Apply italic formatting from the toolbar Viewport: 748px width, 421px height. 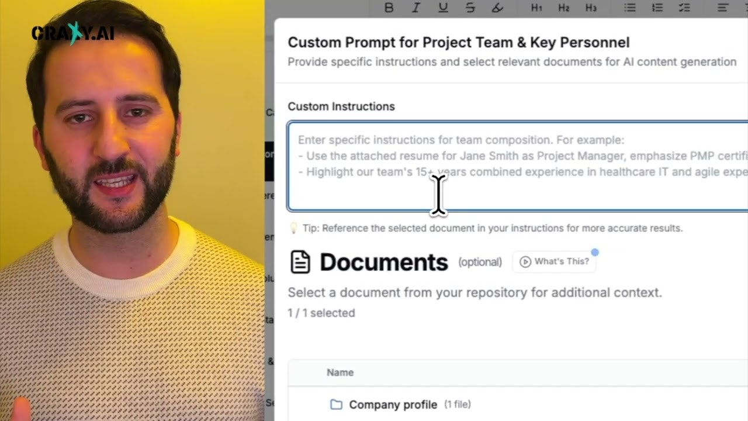[416, 8]
